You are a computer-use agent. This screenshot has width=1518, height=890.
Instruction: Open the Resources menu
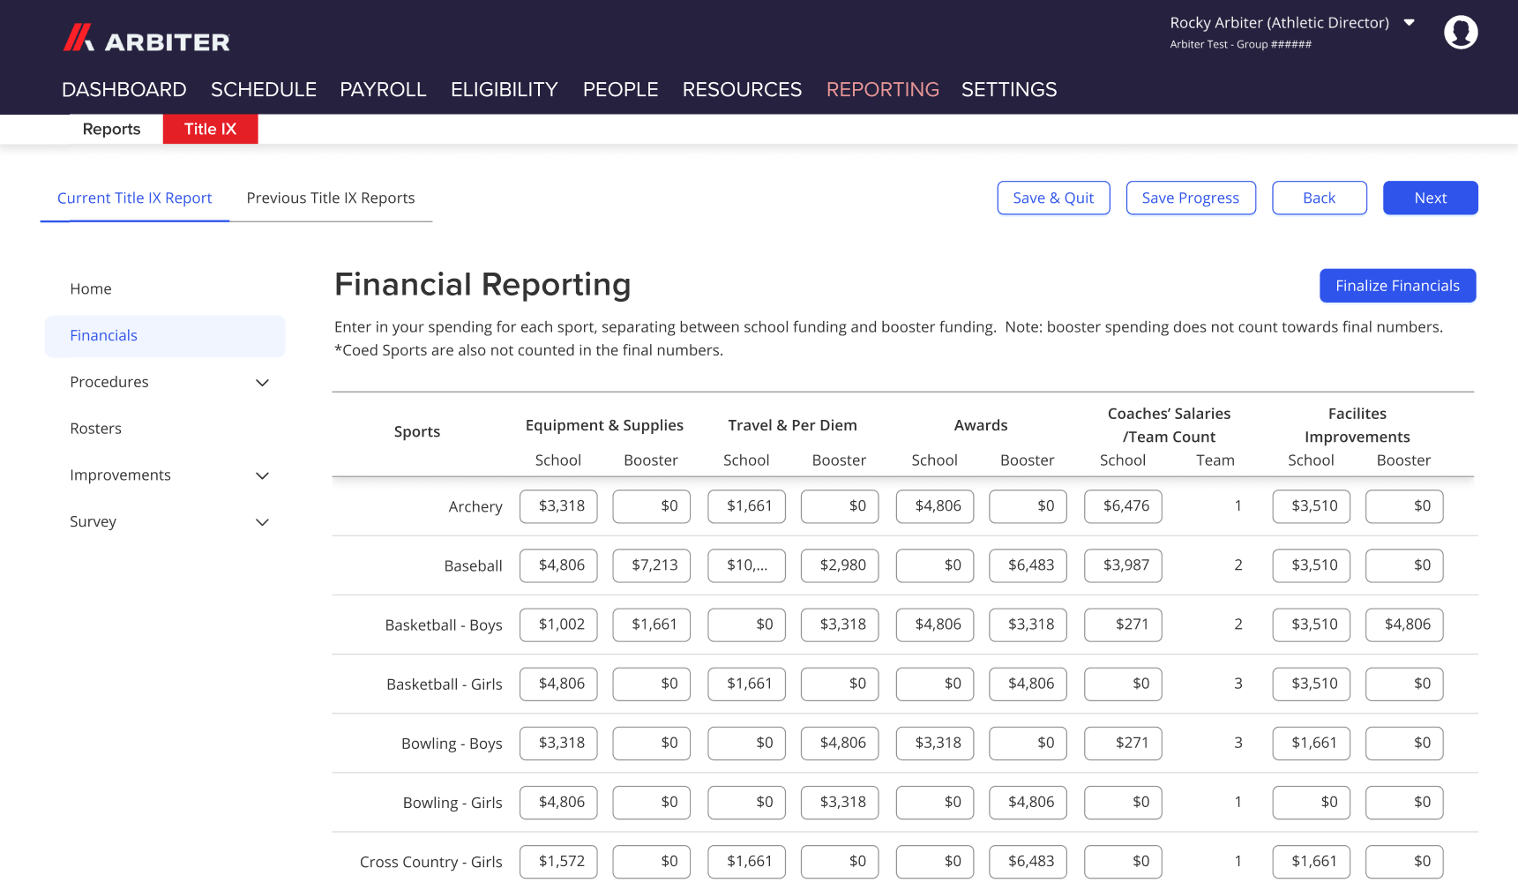point(742,89)
